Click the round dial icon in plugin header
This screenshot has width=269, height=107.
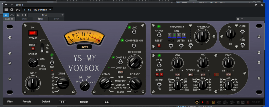[x=12, y=10]
